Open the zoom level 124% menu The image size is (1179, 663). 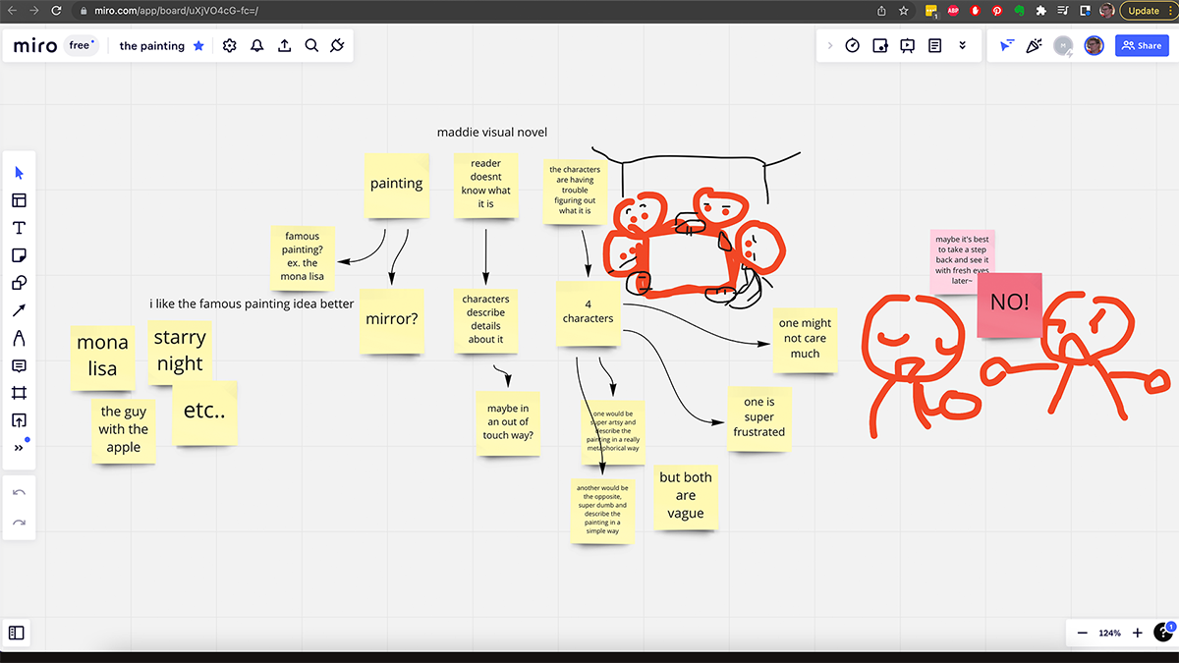pyautogui.click(x=1109, y=634)
